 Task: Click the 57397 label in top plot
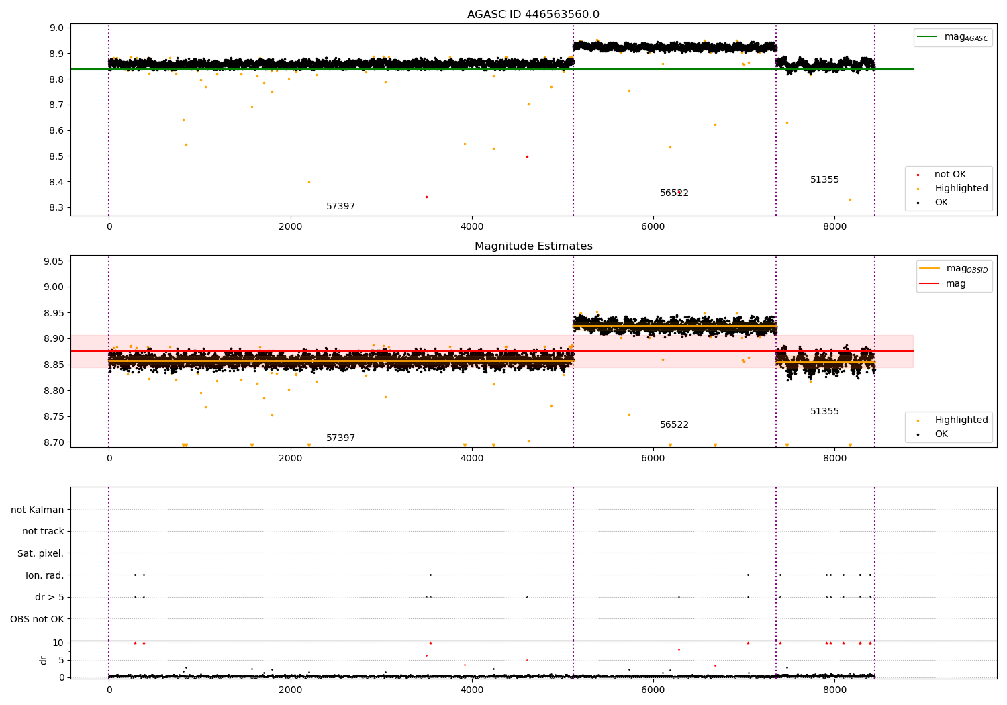pyautogui.click(x=340, y=207)
